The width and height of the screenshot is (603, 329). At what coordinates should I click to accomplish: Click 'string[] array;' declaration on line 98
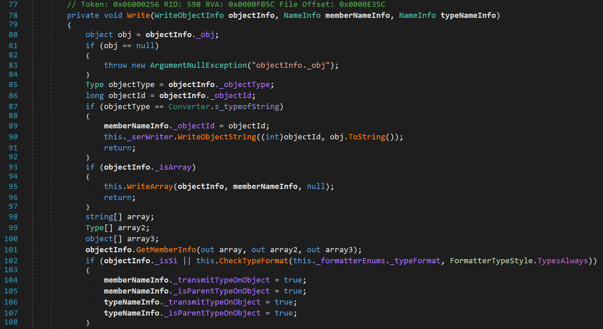click(x=120, y=217)
